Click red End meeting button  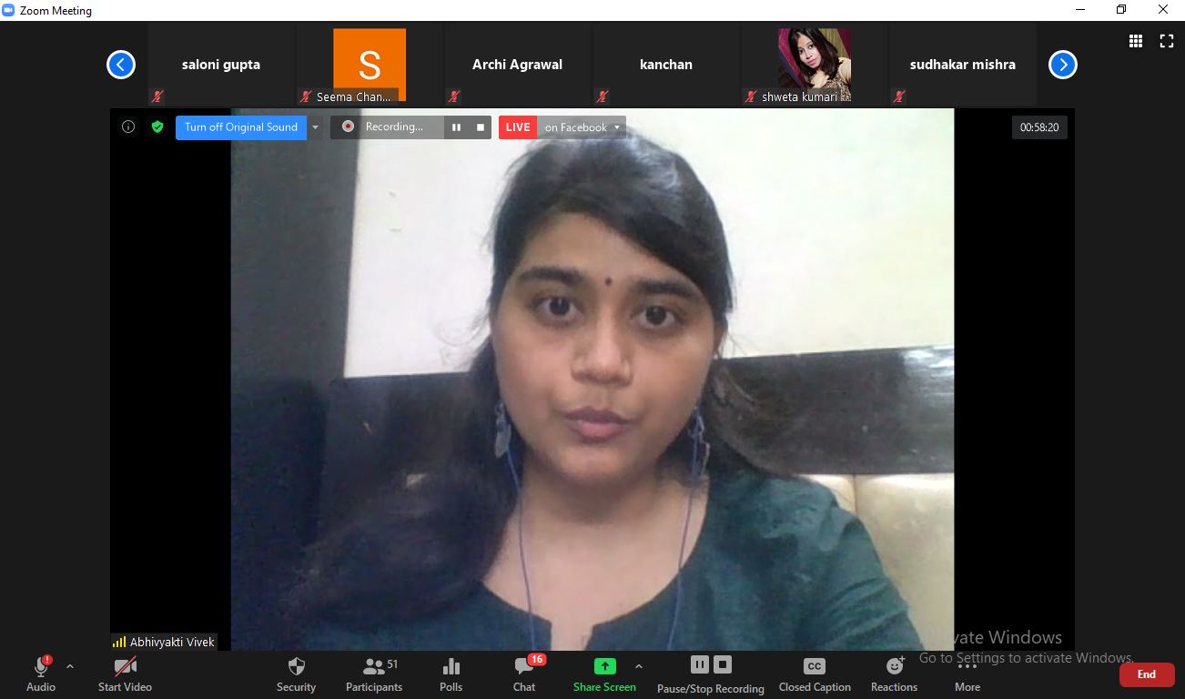(x=1147, y=674)
